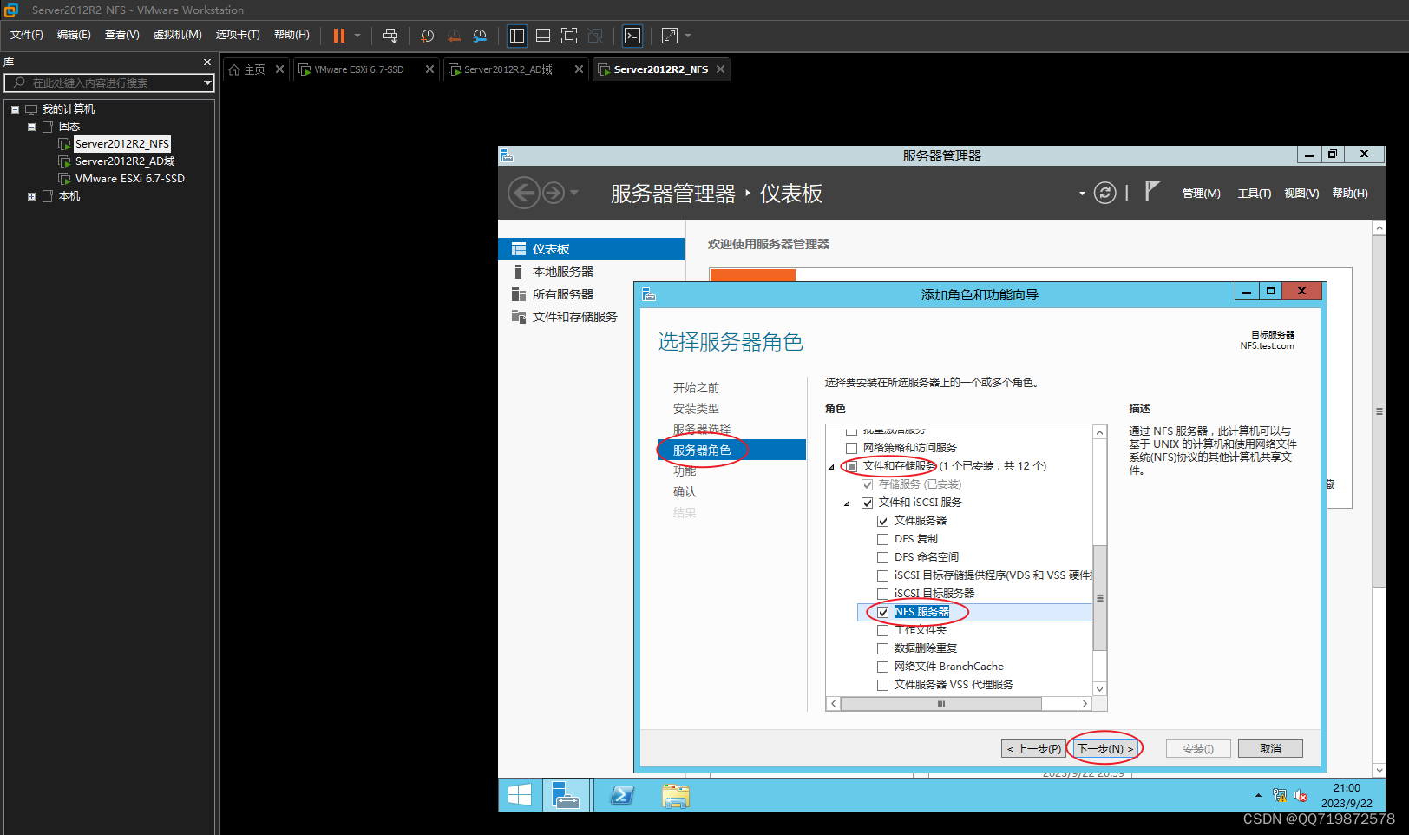The width and height of the screenshot is (1409, 835).
Task: Click the send Ctrl+Alt+Del toolbar icon
Action: point(390,36)
